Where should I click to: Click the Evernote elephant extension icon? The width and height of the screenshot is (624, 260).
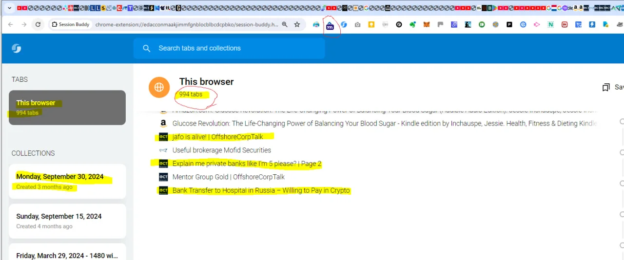(x=412, y=24)
